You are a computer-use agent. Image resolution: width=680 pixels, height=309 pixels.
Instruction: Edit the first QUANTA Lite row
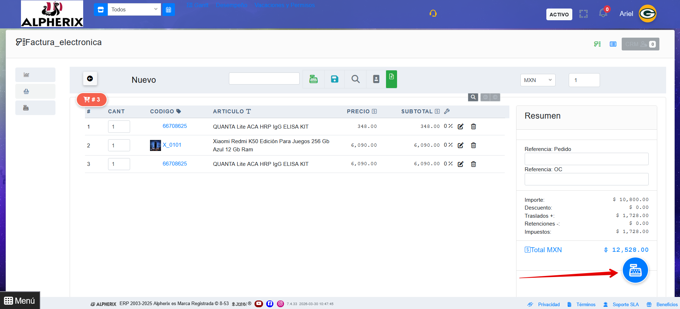click(461, 127)
